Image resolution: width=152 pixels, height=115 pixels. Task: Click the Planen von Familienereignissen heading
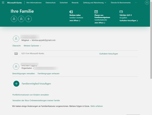coord(102,16)
